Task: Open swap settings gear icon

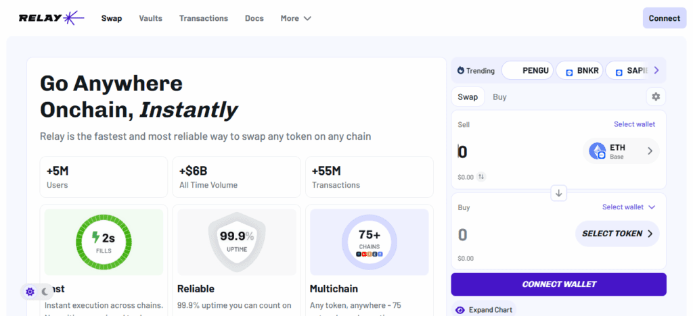Action: [x=655, y=97]
